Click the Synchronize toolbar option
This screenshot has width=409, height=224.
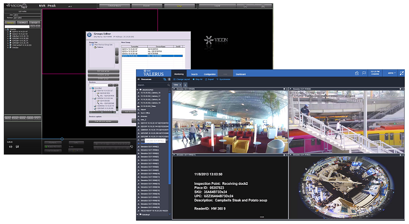(x=225, y=79)
